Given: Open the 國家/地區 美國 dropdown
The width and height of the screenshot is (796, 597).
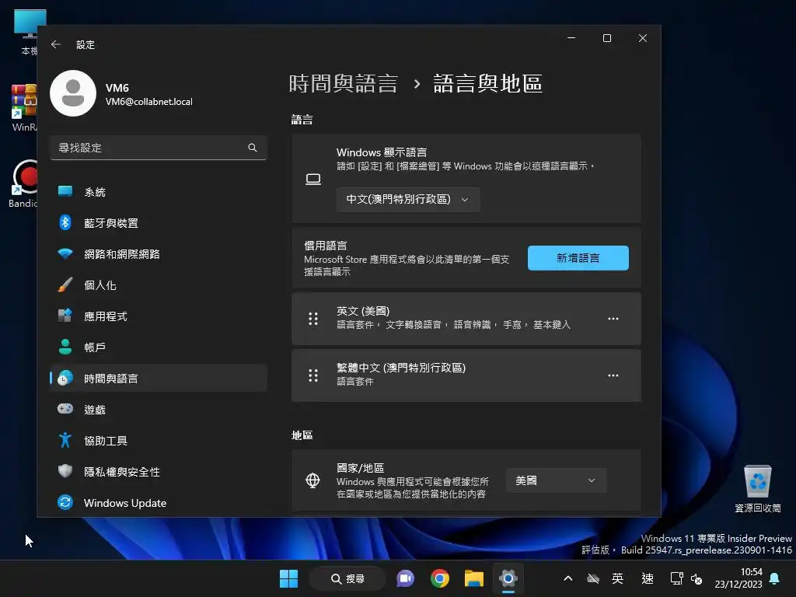Looking at the screenshot, I should (x=556, y=480).
